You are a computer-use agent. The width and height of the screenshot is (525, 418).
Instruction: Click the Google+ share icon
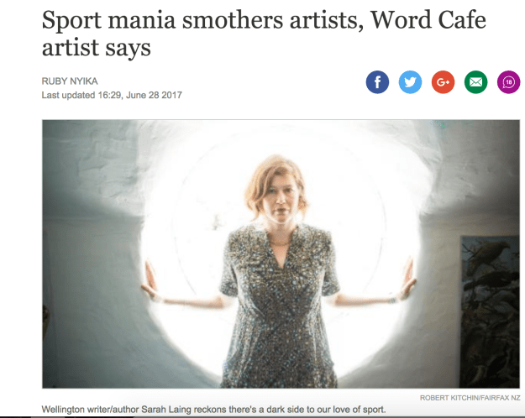pos(443,82)
